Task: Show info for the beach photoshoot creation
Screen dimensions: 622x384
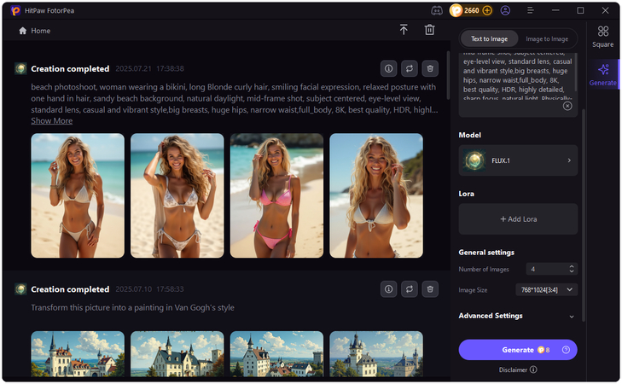Action: 389,68
